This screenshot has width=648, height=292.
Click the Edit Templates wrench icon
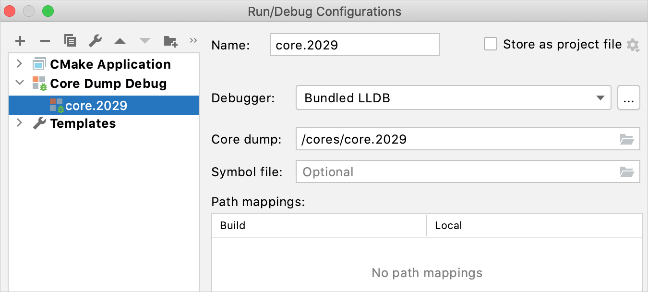[95, 41]
